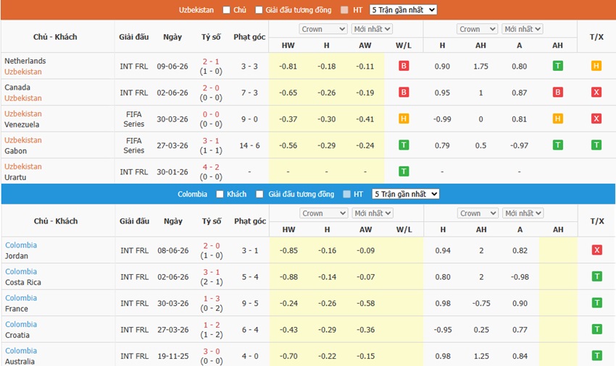
Task: Click the red X badge in Venezuela row
Action: 596,119
